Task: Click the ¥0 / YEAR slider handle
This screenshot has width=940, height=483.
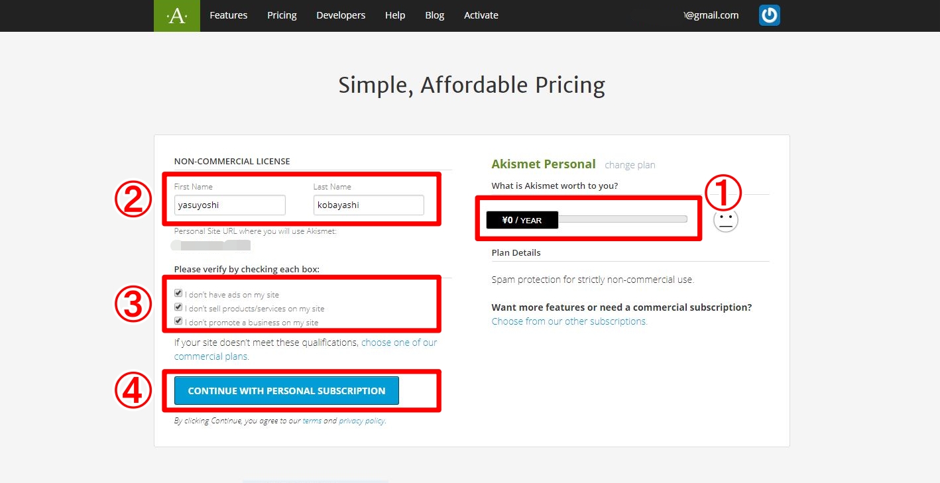Action: pos(522,220)
